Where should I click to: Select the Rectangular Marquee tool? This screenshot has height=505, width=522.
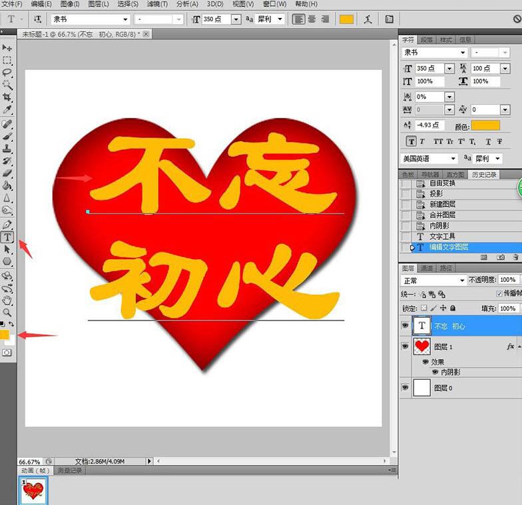click(x=7, y=60)
